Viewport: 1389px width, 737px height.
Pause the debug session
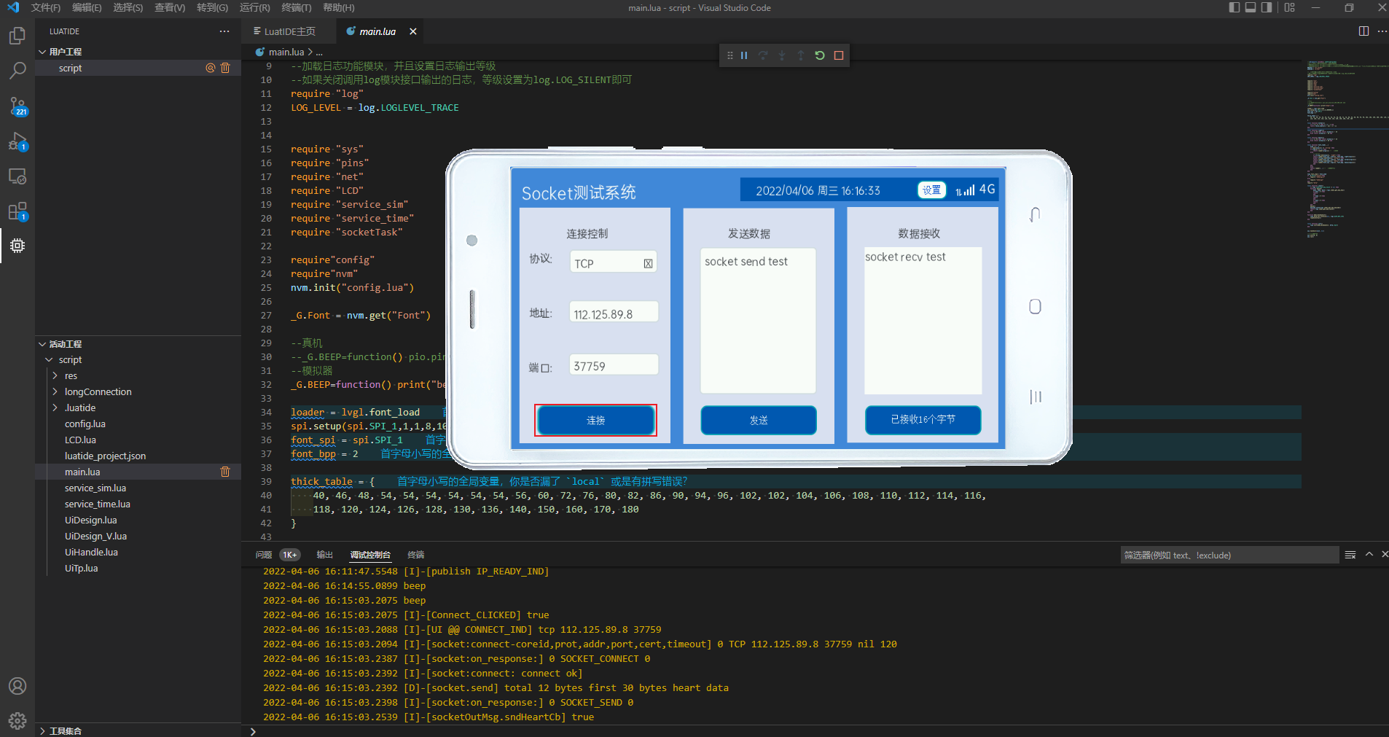744,55
